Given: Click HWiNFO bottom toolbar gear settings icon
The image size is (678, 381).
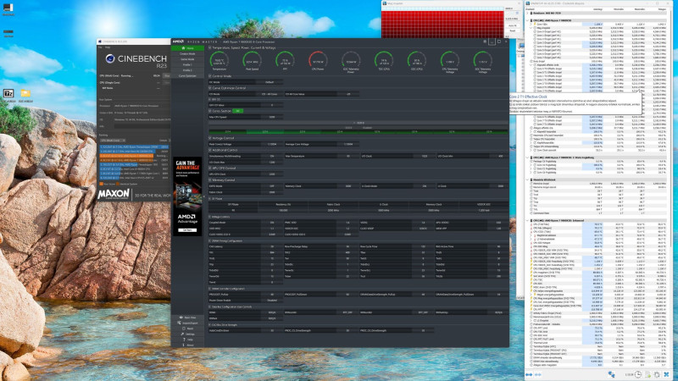Looking at the screenshot, I should pyautogui.click(x=657, y=374).
